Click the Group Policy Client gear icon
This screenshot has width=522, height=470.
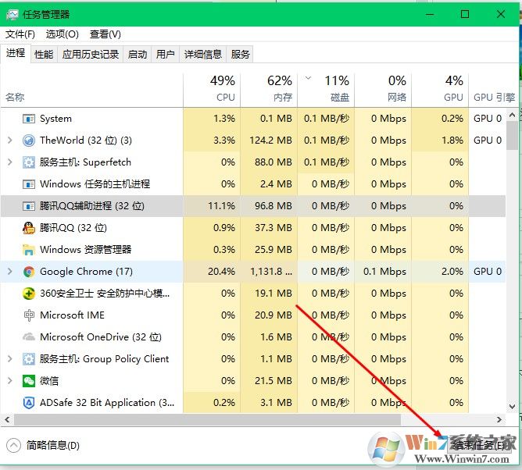(x=29, y=359)
